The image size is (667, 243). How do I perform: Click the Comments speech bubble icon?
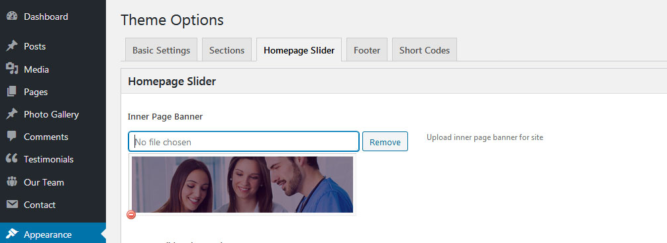click(x=12, y=137)
